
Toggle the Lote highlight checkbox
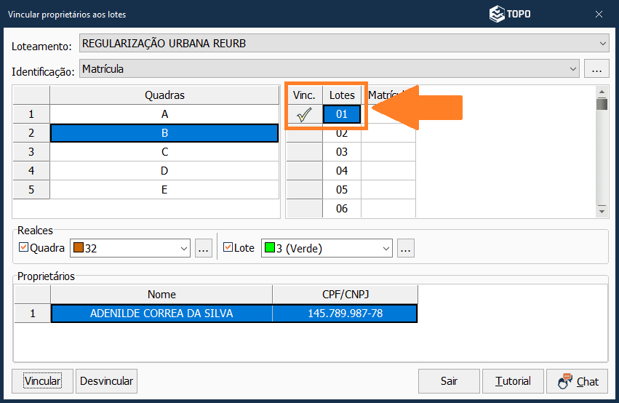point(228,248)
